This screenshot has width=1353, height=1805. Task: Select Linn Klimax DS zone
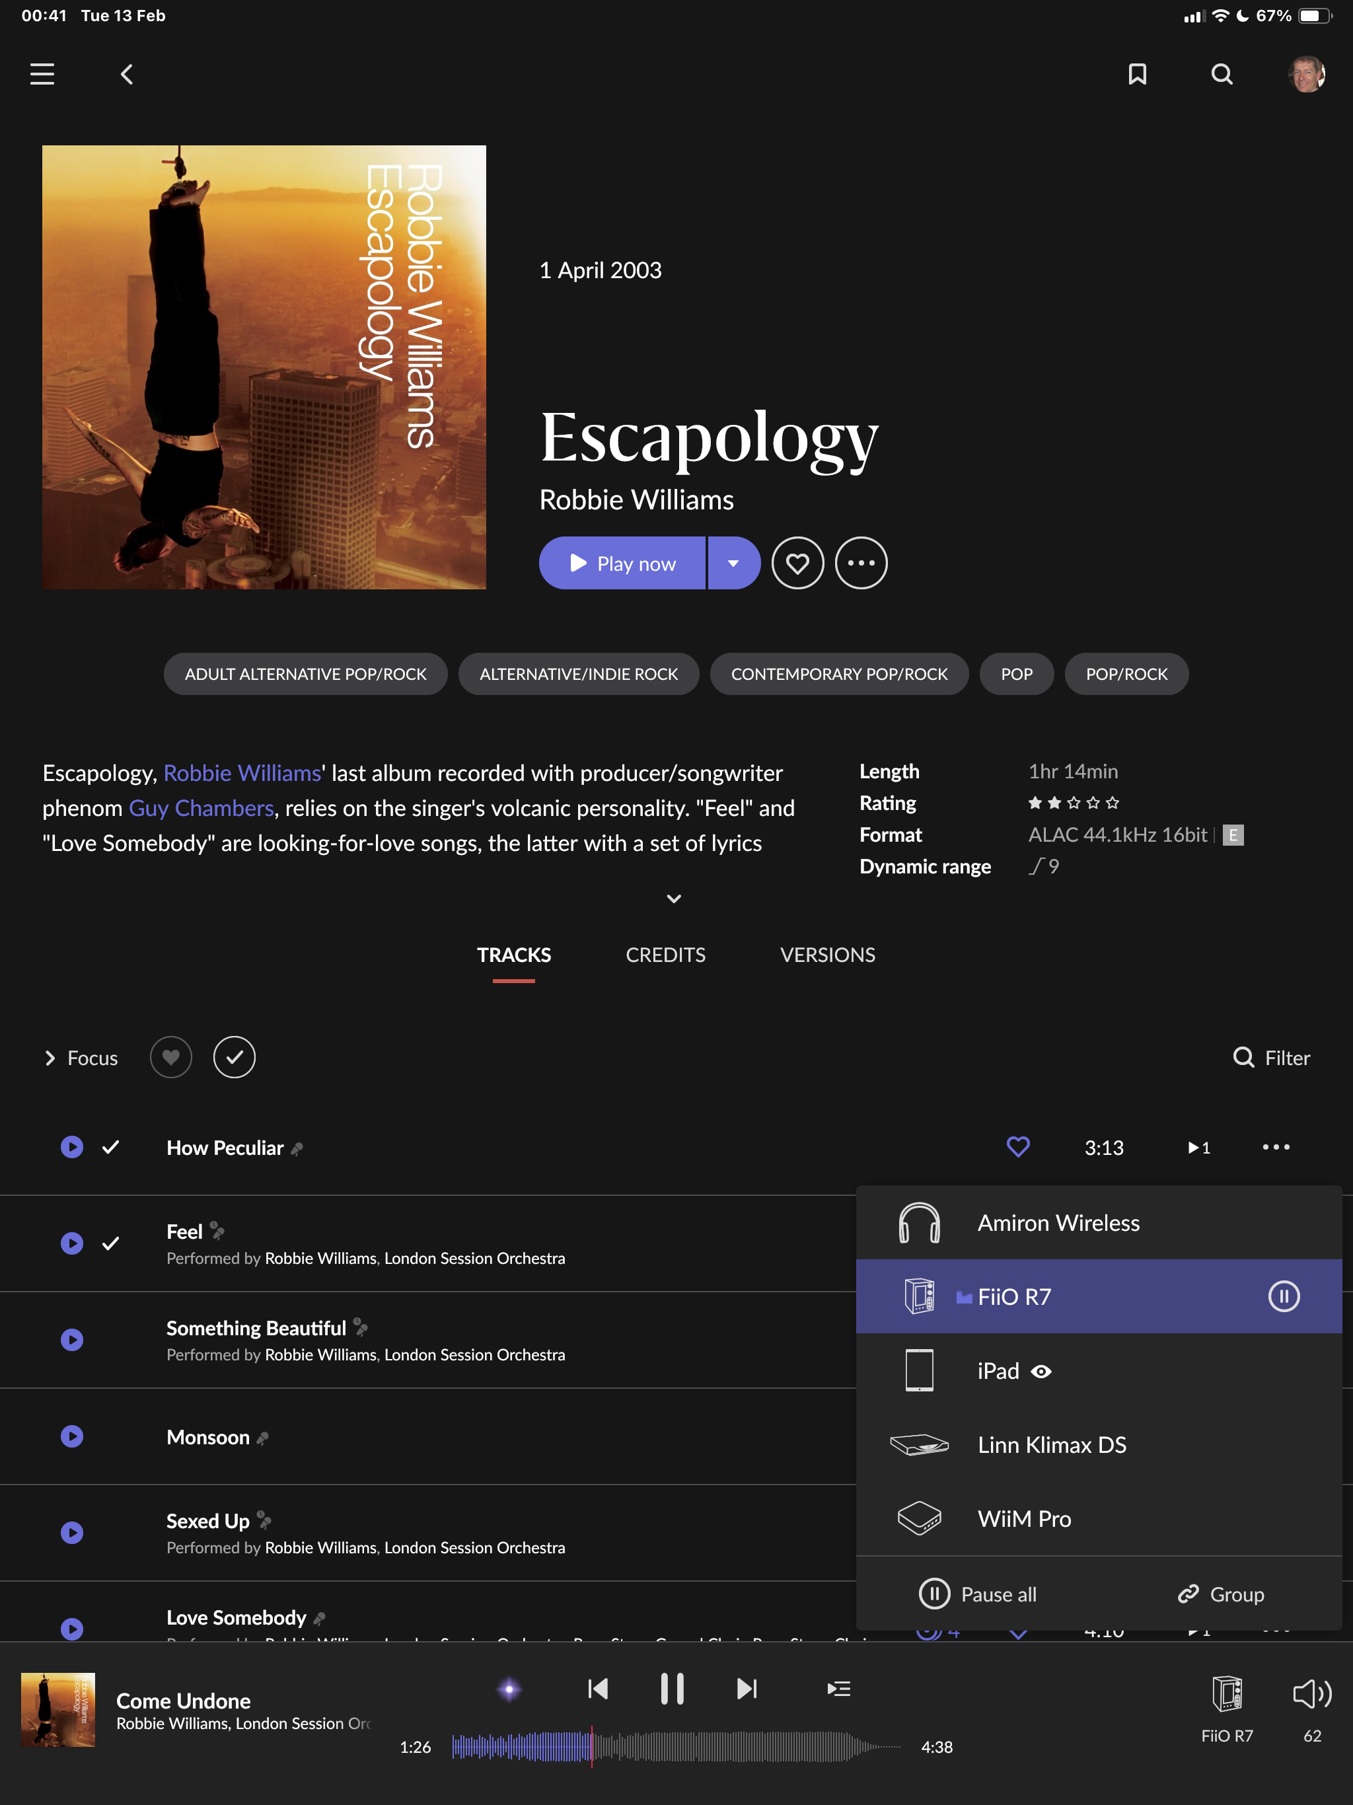tap(1051, 1445)
